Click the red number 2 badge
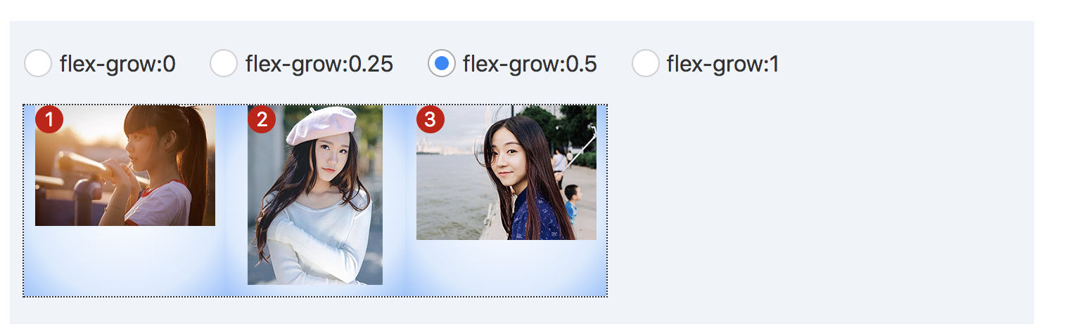 click(x=262, y=119)
